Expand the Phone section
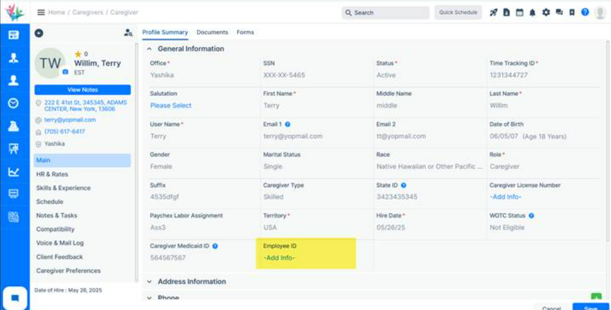This screenshot has width=611, height=310. click(149, 298)
